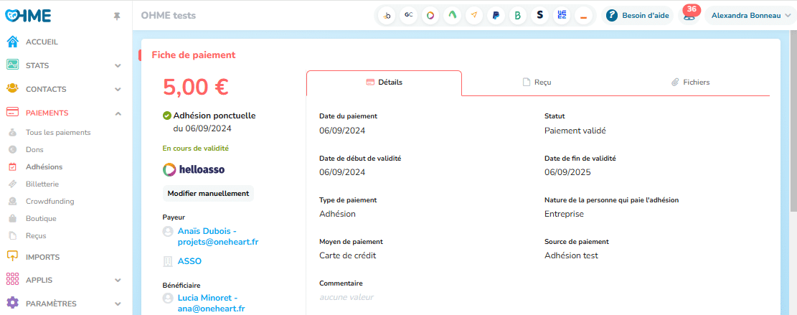Expand the Stats menu chevron
Screen dimensions: 797x315
point(118,65)
